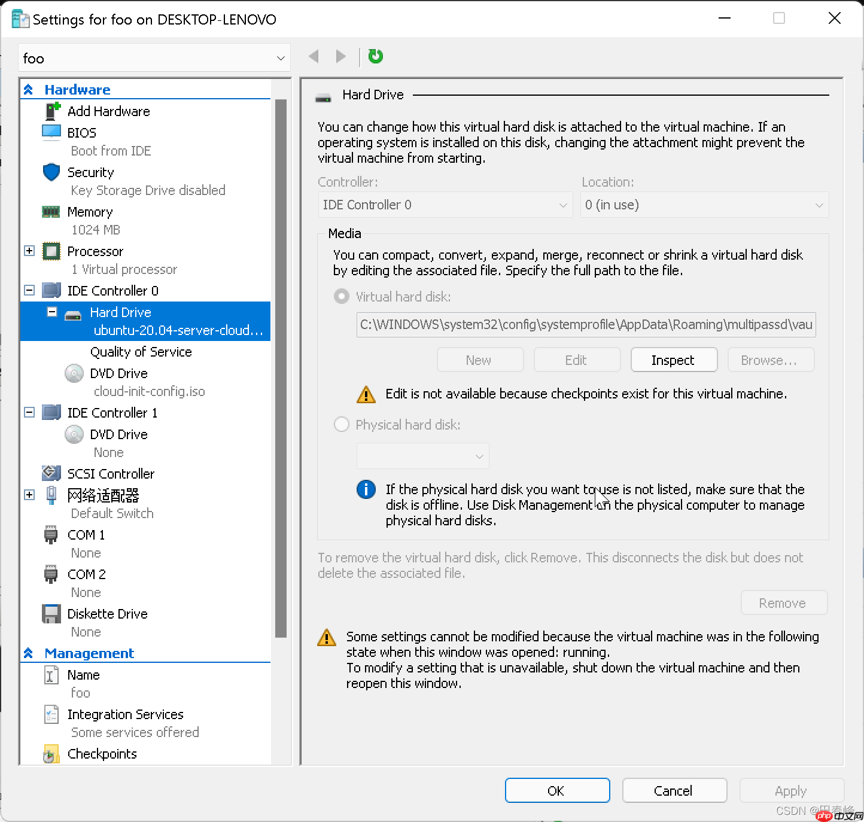
Task: Select Quality of Service tree item
Action: tap(141, 352)
